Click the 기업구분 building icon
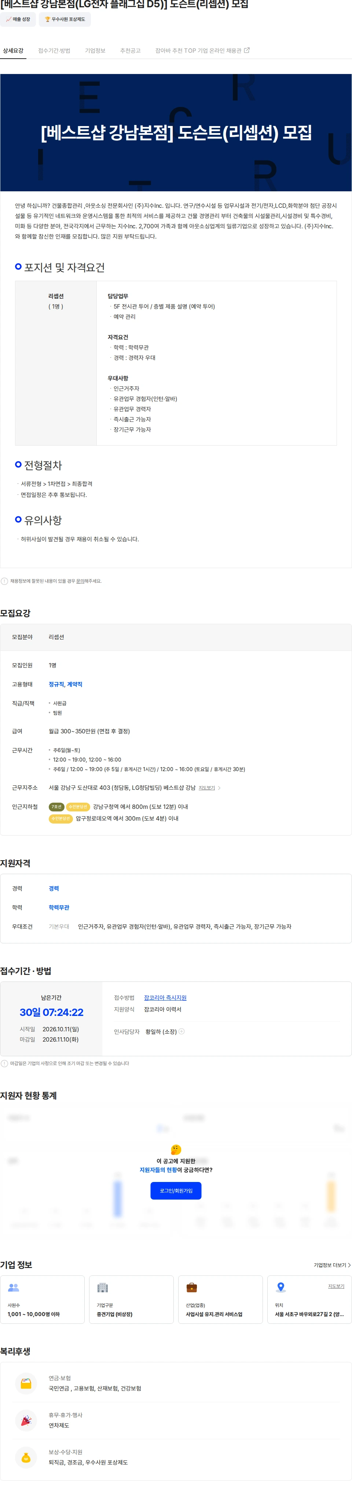 tap(102, 1287)
